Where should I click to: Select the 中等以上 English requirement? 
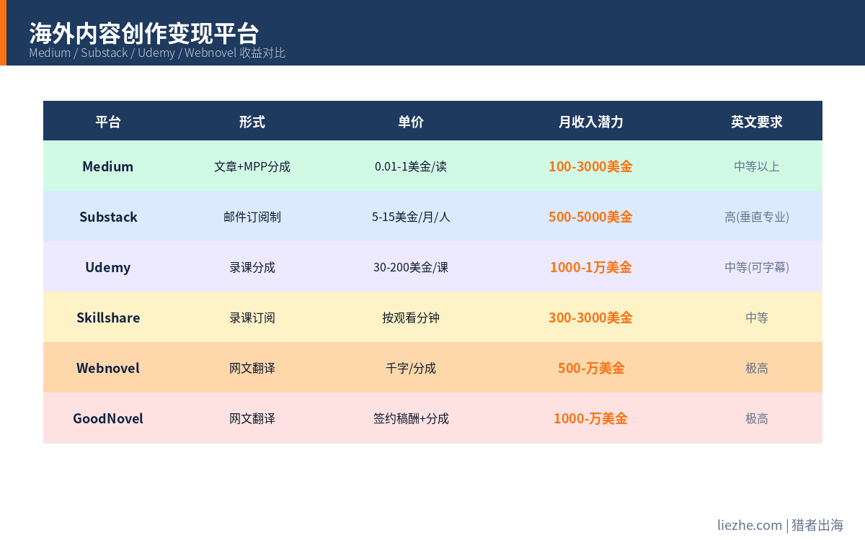click(757, 166)
